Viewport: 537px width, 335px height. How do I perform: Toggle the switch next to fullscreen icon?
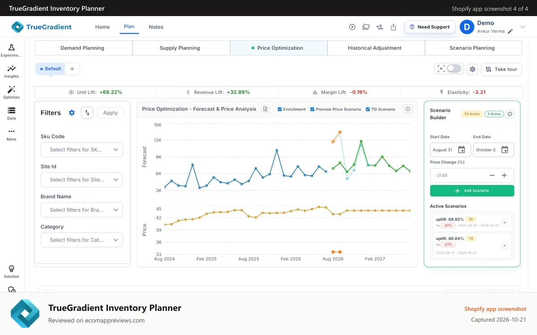(454, 69)
